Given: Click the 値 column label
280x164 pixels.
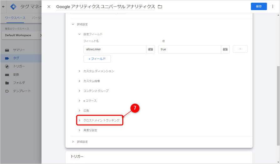Looking at the screenshot, I should (163, 41).
